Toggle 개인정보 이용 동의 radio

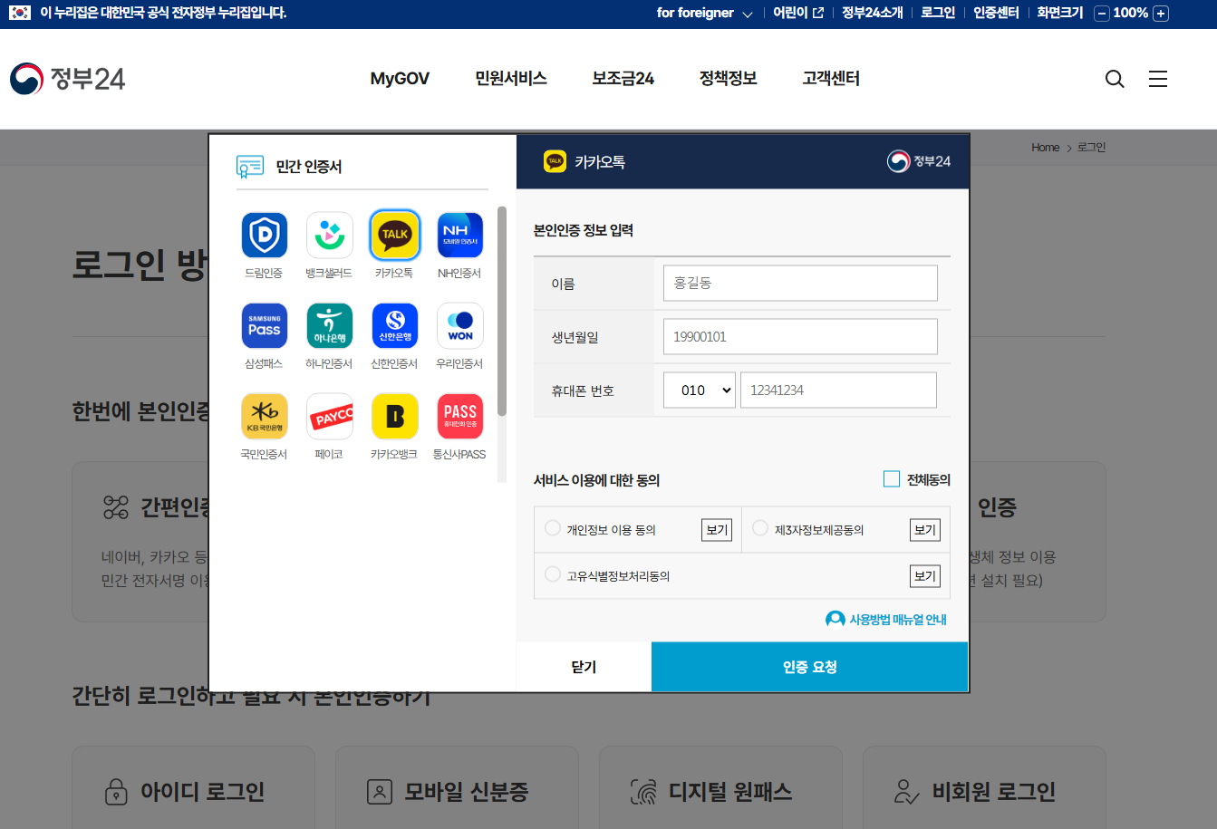553,528
